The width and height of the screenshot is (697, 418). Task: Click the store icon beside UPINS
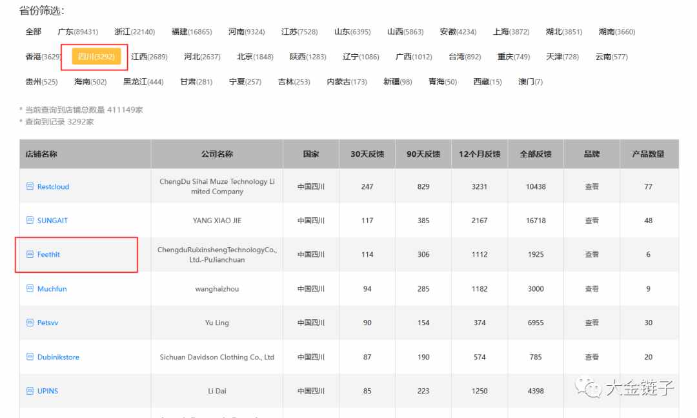coord(30,391)
